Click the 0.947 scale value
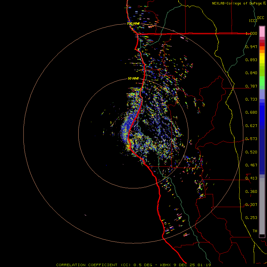The height and width of the screenshot is (267, 267). [251, 47]
